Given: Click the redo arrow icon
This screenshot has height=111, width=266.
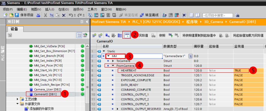Looking at the screenshot, I should pos(80,15).
